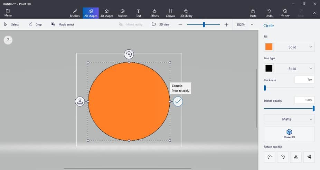Click the Stamp icon beside the circle
The width and height of the screenshot is (320, 170).
tap(80, 101)
